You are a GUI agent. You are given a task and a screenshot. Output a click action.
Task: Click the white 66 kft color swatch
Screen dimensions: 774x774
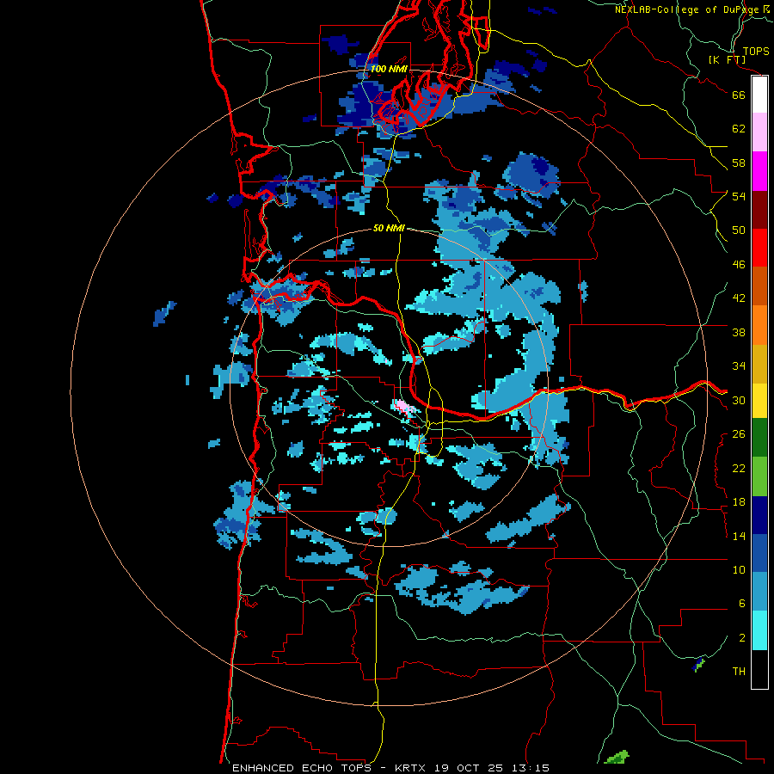(x=759, y=95)
